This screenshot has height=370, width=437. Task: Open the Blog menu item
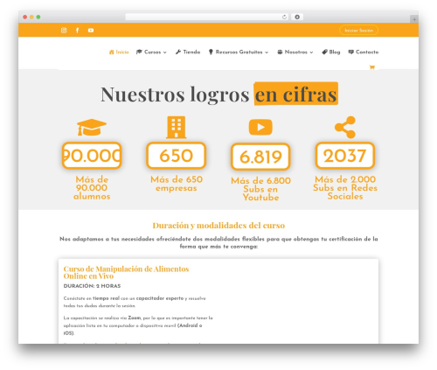331,52
